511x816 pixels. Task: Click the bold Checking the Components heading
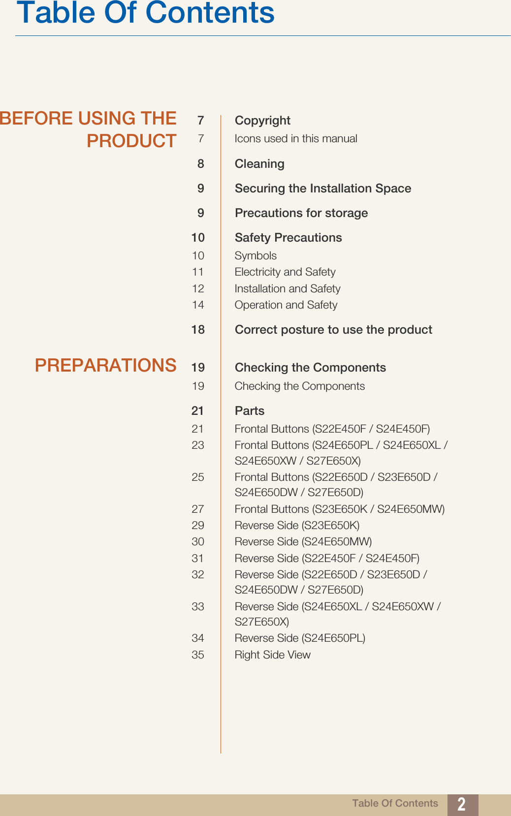(x=310, y=368)
